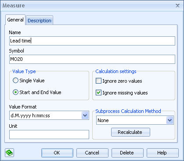Enable Ignore zero values checkbox
Screen dimensions: 184x161
[98, 81]
